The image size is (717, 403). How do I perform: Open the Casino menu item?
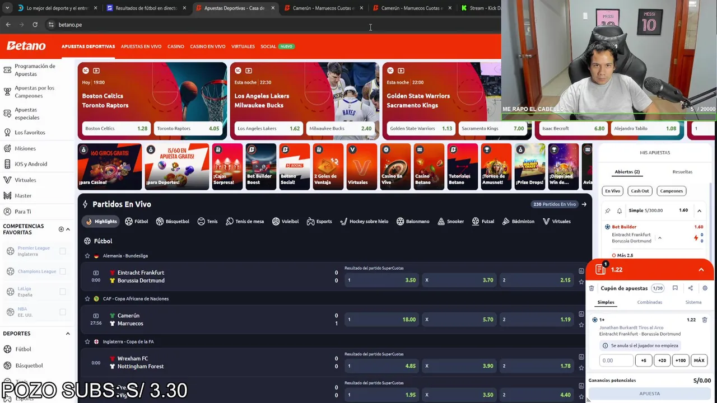point(175,46)
